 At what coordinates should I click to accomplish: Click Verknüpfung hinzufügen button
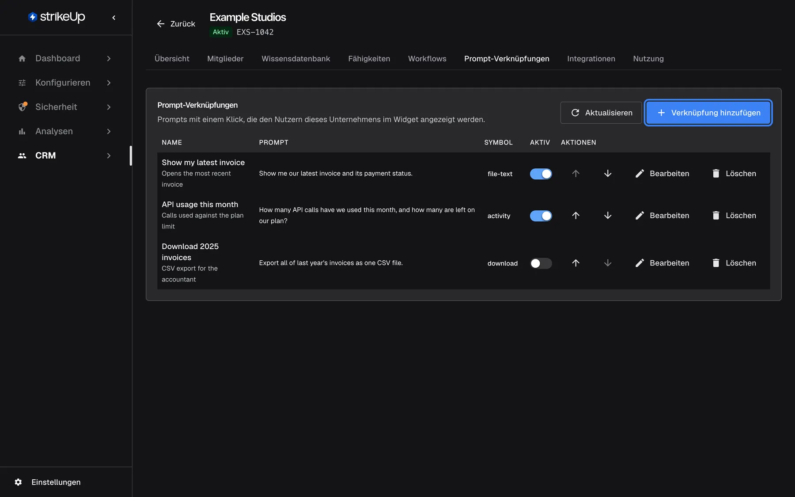point(708,113)
